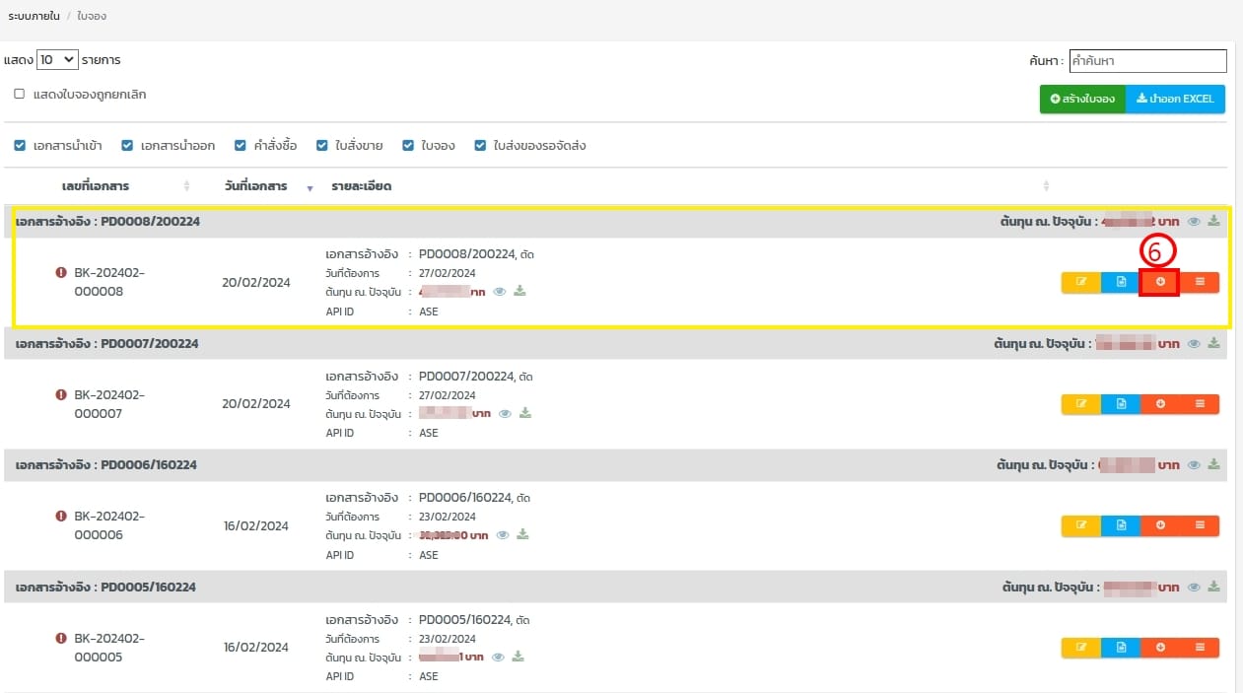Go to 'ระบบภายใน' in the breadcrumb
Image resolution: width=1243 pixels, height=693 pixels.
[x=34, y=17]
